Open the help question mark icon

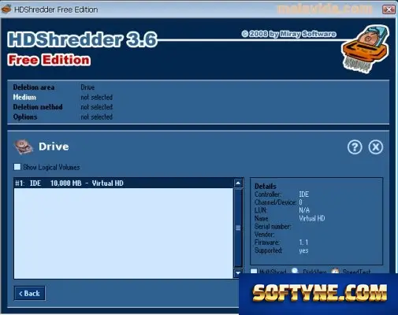point(355,147)
